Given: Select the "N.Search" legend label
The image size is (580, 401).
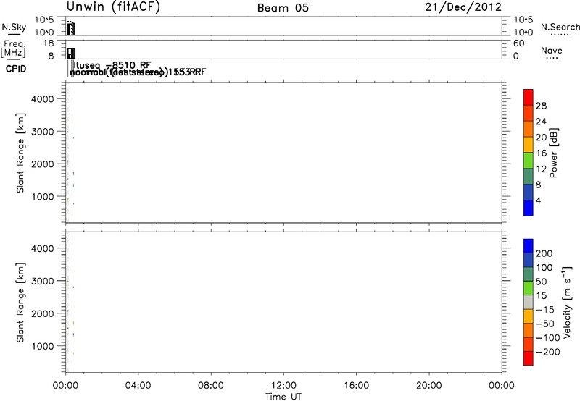Looking at the screenshot, I should click(560, 27).
